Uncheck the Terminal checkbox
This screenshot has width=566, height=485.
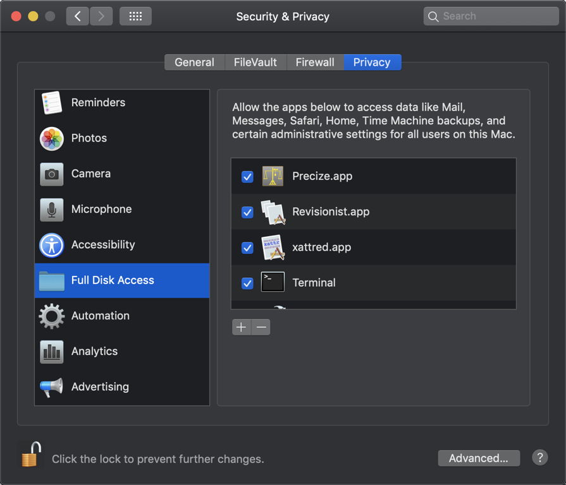click(x=247, y=283)
